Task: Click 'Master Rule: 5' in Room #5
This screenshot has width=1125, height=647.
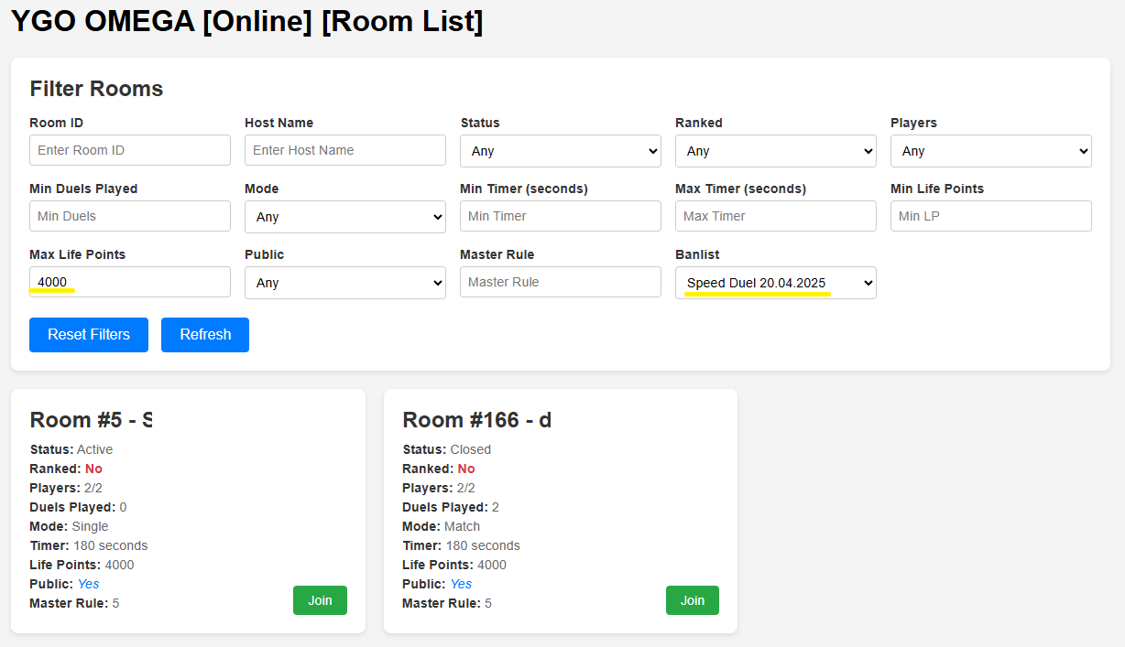Action: click(74, 603)
